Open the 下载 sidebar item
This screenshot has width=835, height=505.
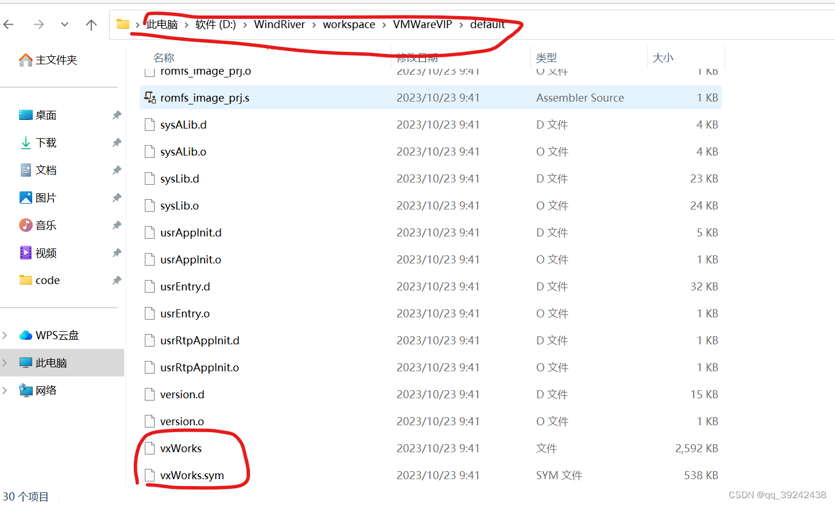point(45,142)
